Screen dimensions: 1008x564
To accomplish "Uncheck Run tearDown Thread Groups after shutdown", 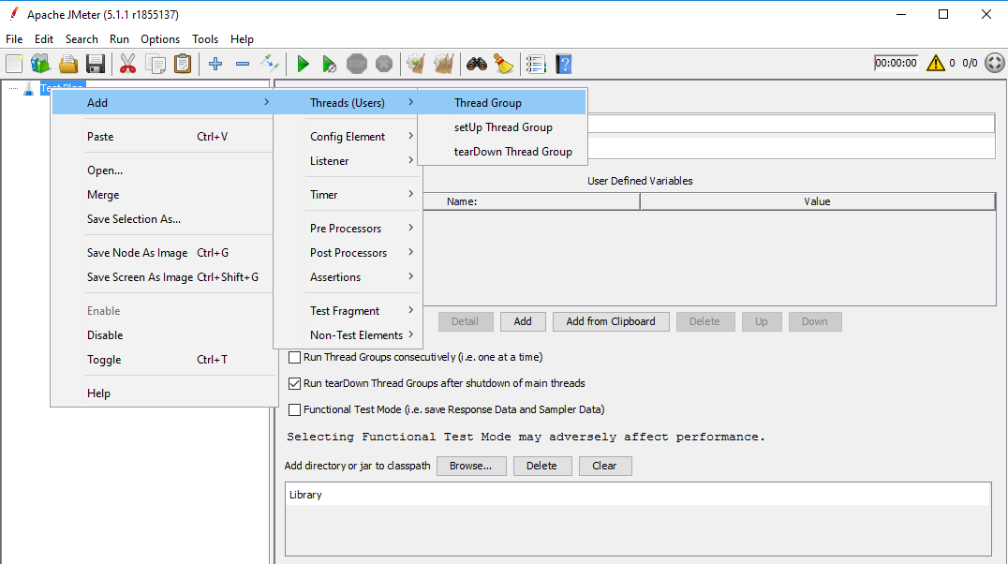I will point(294,383).
